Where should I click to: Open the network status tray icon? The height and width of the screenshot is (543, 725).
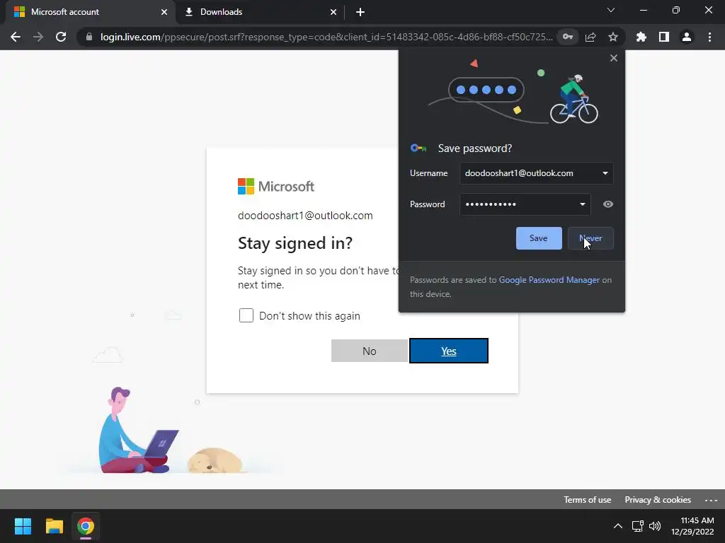click(x=638, y=526)
